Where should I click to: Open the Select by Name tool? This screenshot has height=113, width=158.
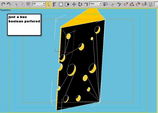point(55,4)
